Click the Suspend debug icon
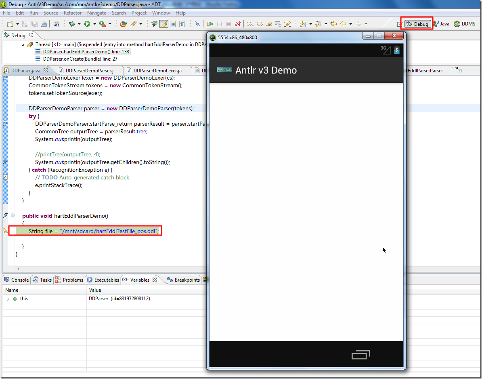 coord(220,24)
